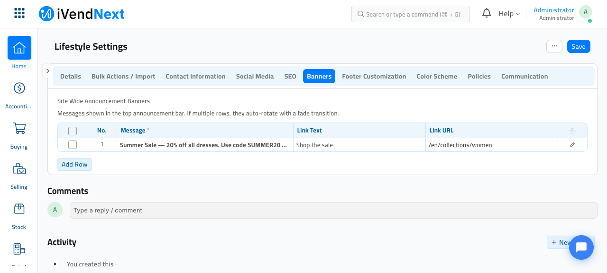
Task: Edit banner row 1 with pencil icon
Action: tap(572, 145)
